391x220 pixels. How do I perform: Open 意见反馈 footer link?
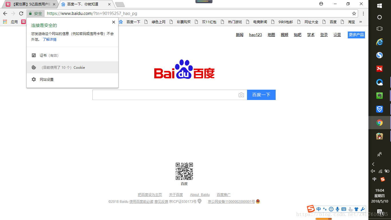[x=161, y=202]
